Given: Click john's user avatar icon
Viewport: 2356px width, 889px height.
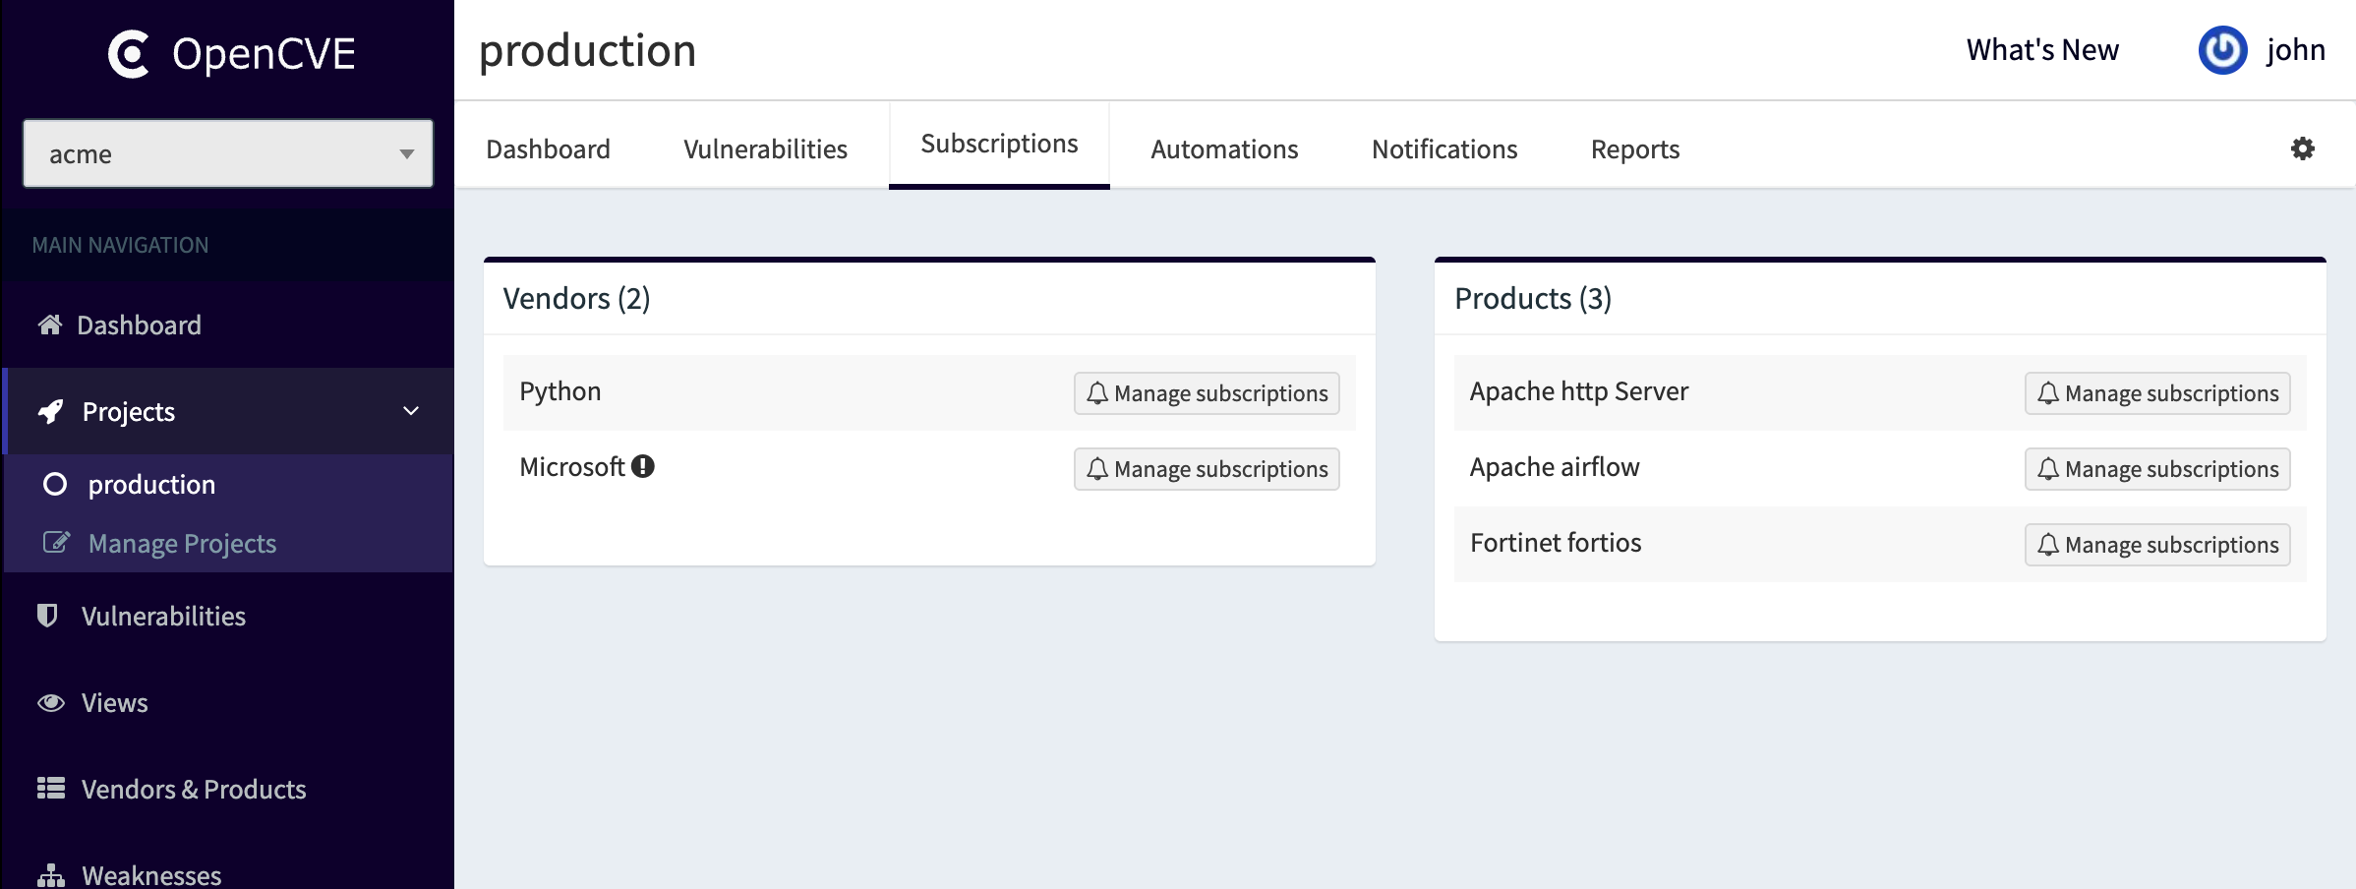Looking at the screenshot, I should coord(2222,50).
